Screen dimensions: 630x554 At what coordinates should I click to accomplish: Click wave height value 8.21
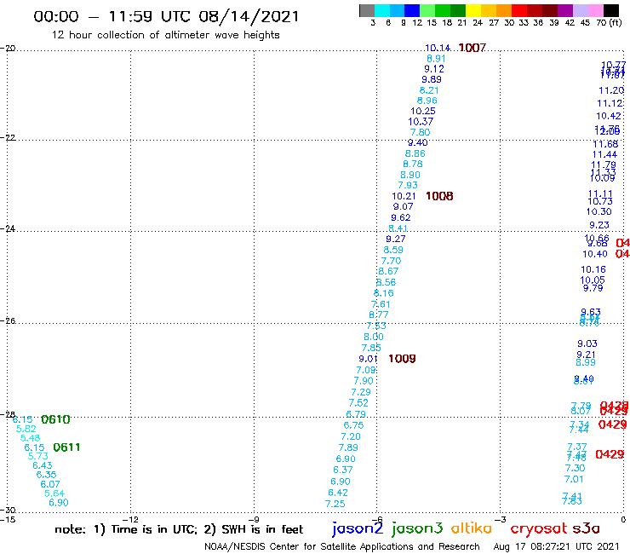[429, 90]
